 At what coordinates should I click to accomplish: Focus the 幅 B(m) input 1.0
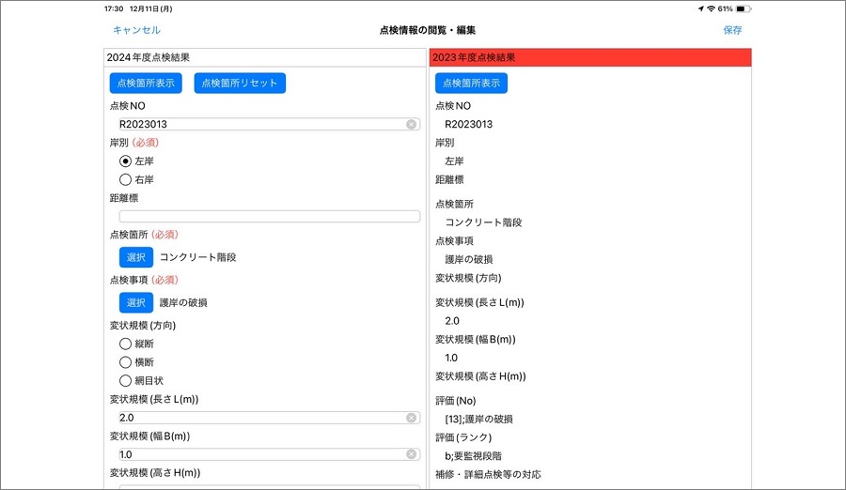point(269,454)
